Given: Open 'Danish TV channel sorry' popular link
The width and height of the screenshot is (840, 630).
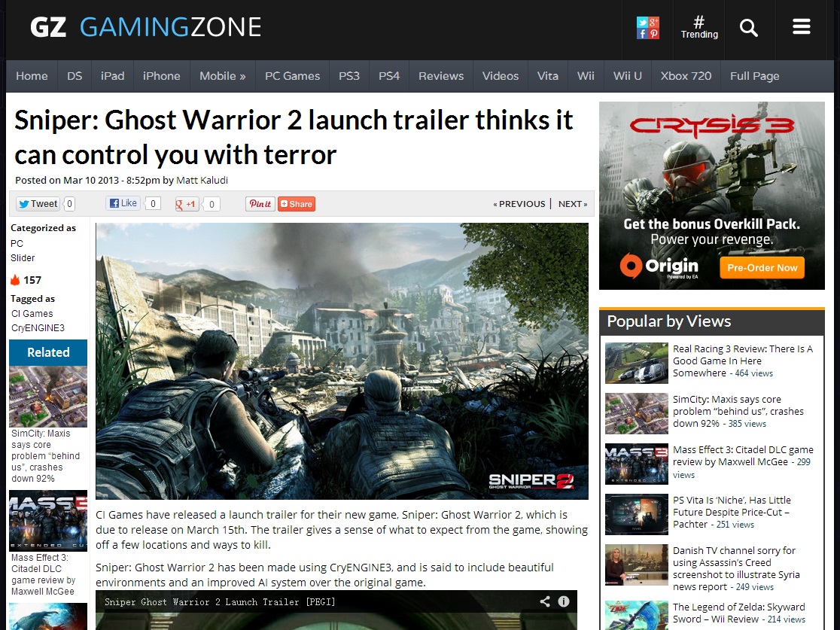Looking at the screenshot, I should 736,568.
